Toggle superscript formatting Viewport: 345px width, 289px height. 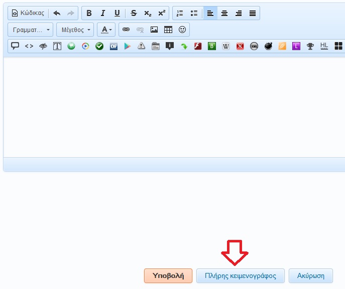coord(162,13)
